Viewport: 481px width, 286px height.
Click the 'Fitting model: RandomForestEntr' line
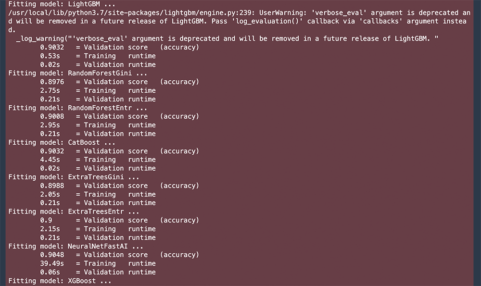click(x=77, y=108)
